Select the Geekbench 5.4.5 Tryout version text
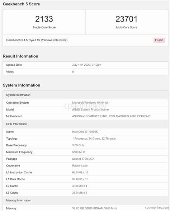 pos(37,40)
